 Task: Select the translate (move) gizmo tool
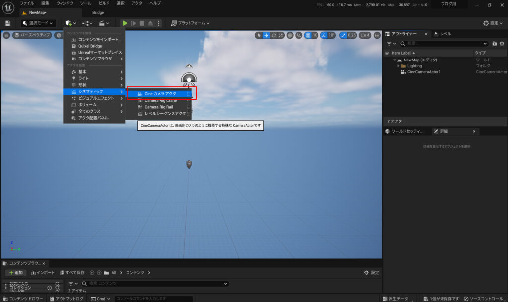[x=266, y=35]
